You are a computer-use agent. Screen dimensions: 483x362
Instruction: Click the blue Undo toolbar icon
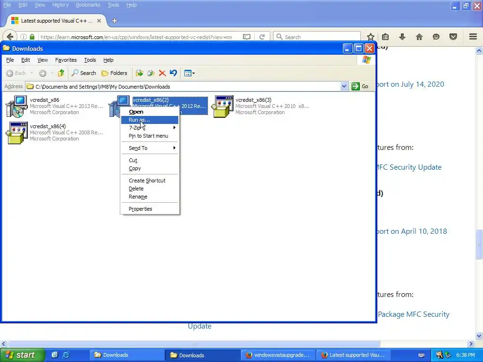pyautogui.click(x=174, y=73)
